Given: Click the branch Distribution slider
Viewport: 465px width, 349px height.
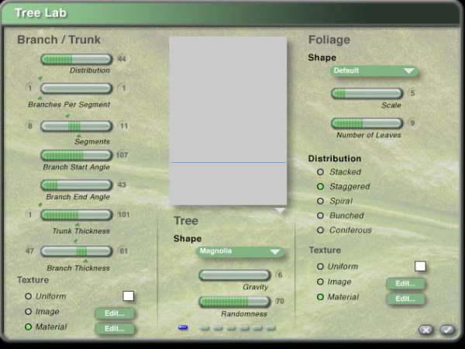Looking at the screenshot, I should coord(77,59).
